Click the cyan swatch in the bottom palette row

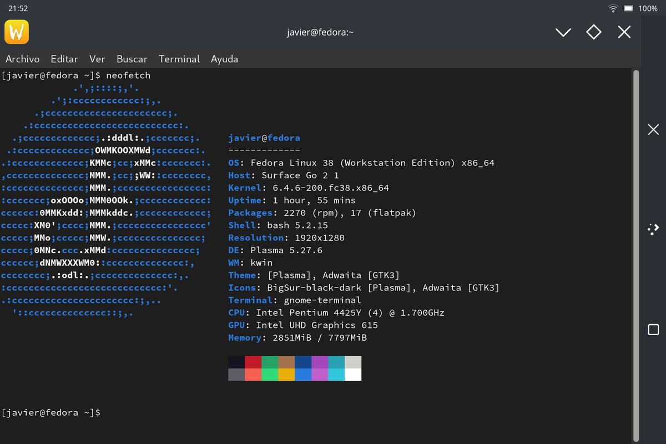(x=336, y=375)
